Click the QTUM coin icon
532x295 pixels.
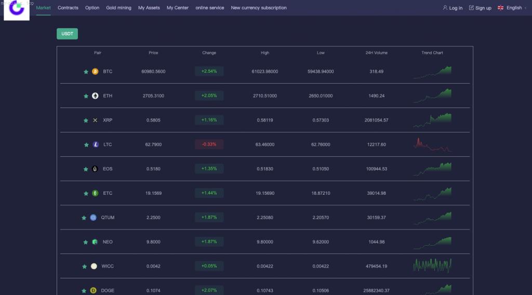click(x=94, y=218)
